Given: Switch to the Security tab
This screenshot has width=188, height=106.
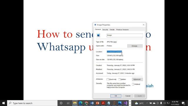Looking at the screenshot, I should pos(105,29).
